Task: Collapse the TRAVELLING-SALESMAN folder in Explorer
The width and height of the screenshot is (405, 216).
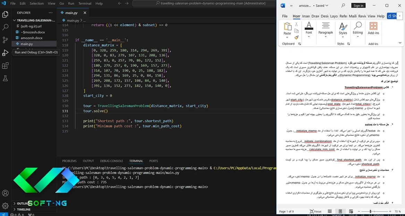Action: click(34, 20)
